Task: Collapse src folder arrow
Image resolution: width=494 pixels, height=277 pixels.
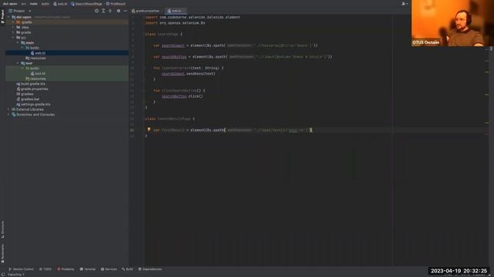Action: (x=13, y=38)
